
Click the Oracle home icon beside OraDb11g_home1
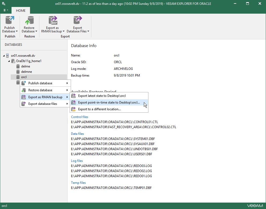pos(13,61)
